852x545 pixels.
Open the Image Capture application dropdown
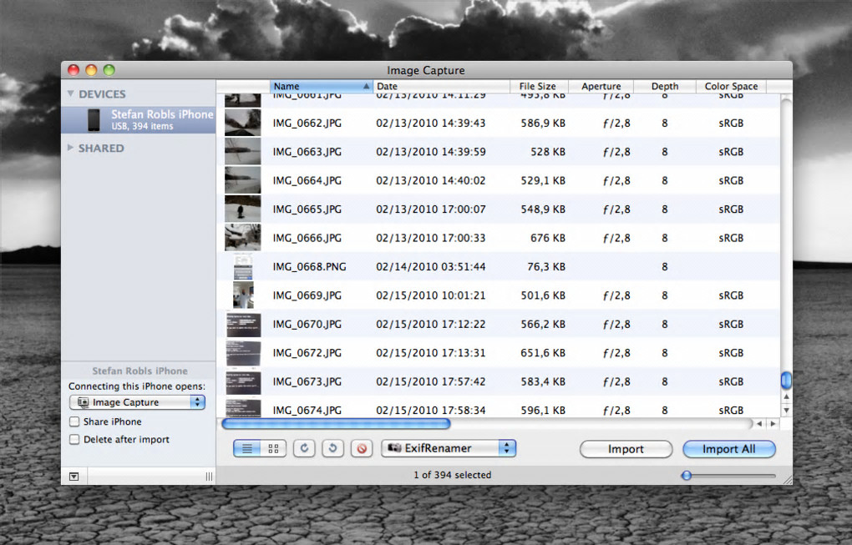pos(138,402)
